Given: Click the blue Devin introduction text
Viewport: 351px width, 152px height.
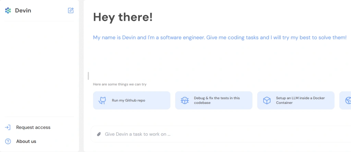Looking at the screenshot, I should [220, 37].
